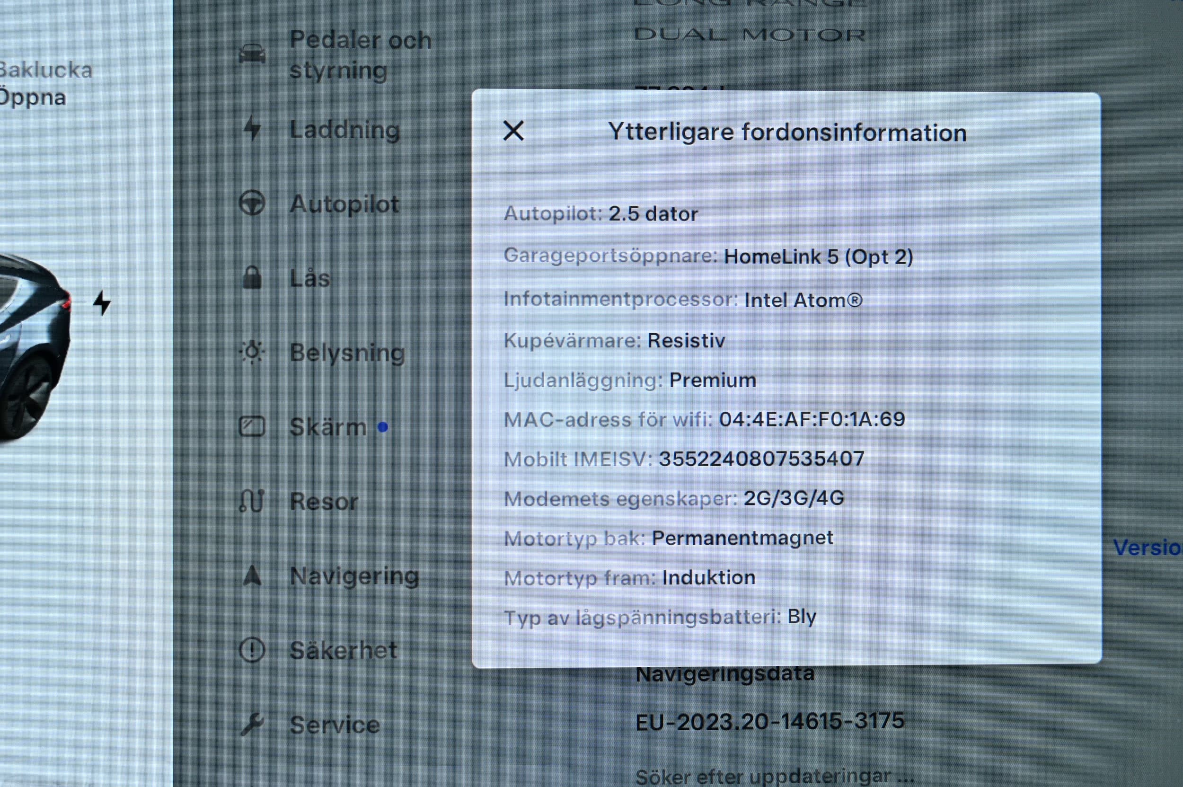The width and height of the screenshot is (1183, 787).
Task: Tap the Navigeringsdata heading
Action: click(725, 674)
